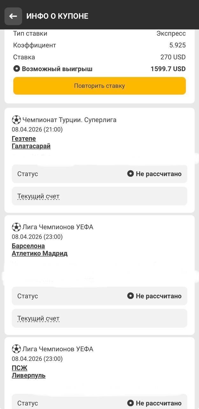Open the ПСЖ team link
Image resolution: width=199 pixels, height=409 pixels.
click(x=19, y=368)
